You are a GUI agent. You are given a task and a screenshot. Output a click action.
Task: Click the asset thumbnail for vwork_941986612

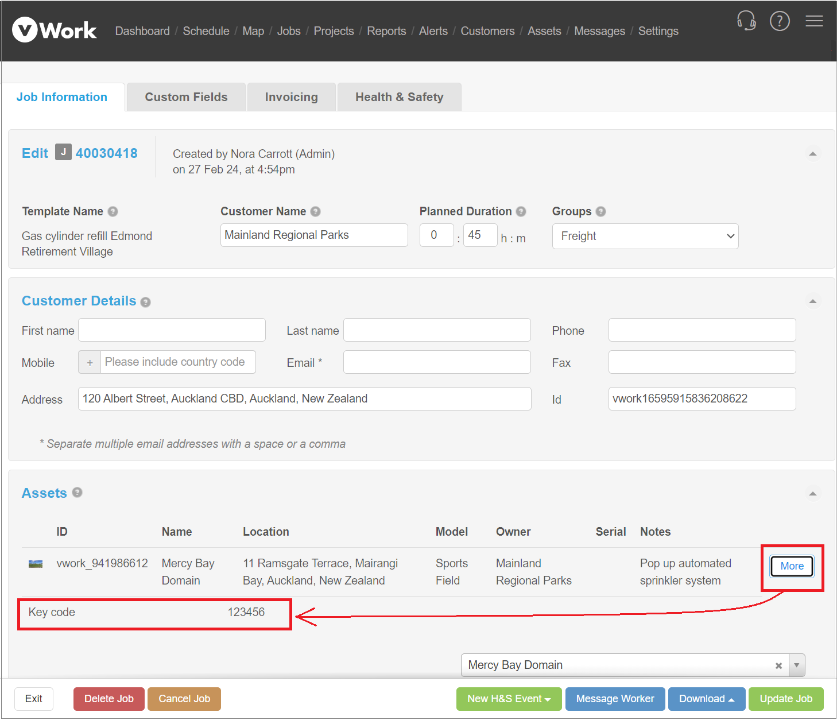pos(35,564)
